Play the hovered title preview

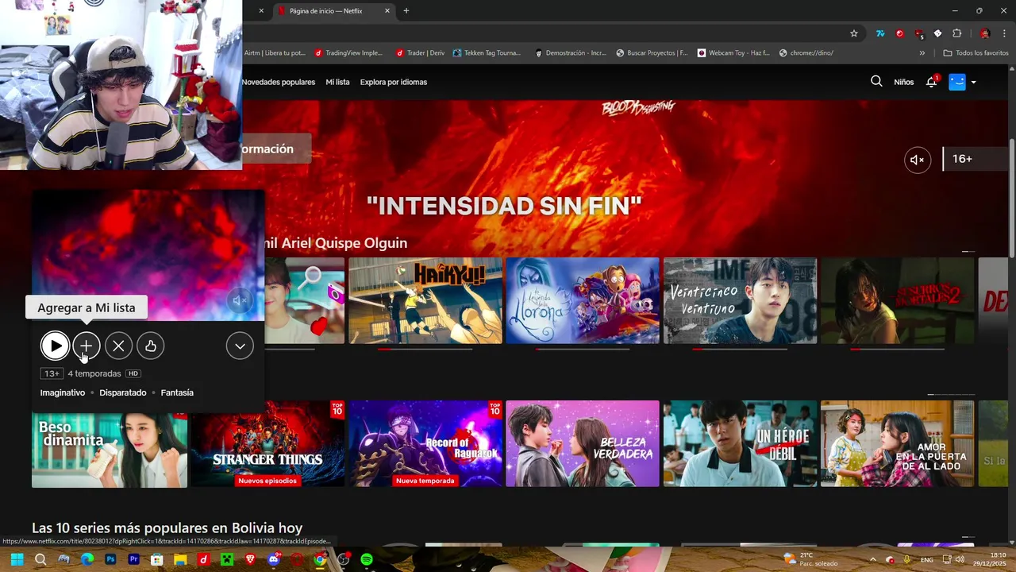[55, 346]
